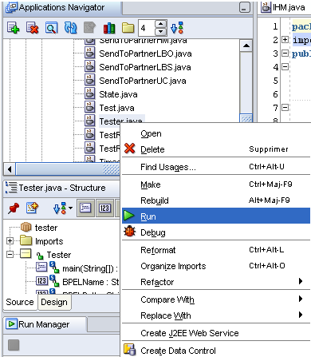Click the level number field showing 4

click(x=147, y=28)
